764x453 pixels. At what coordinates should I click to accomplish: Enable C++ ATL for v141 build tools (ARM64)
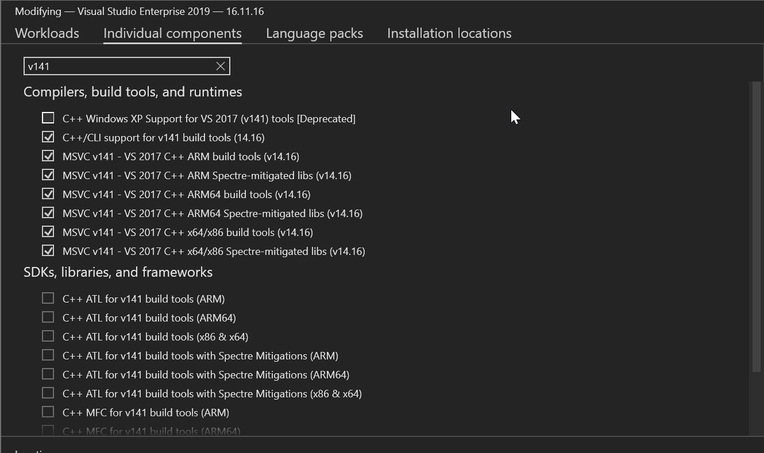click(x=48, y=318)
